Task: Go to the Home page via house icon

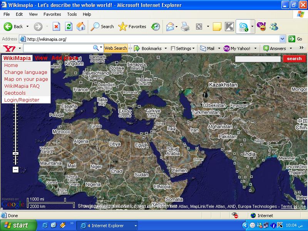Action: 81,27
